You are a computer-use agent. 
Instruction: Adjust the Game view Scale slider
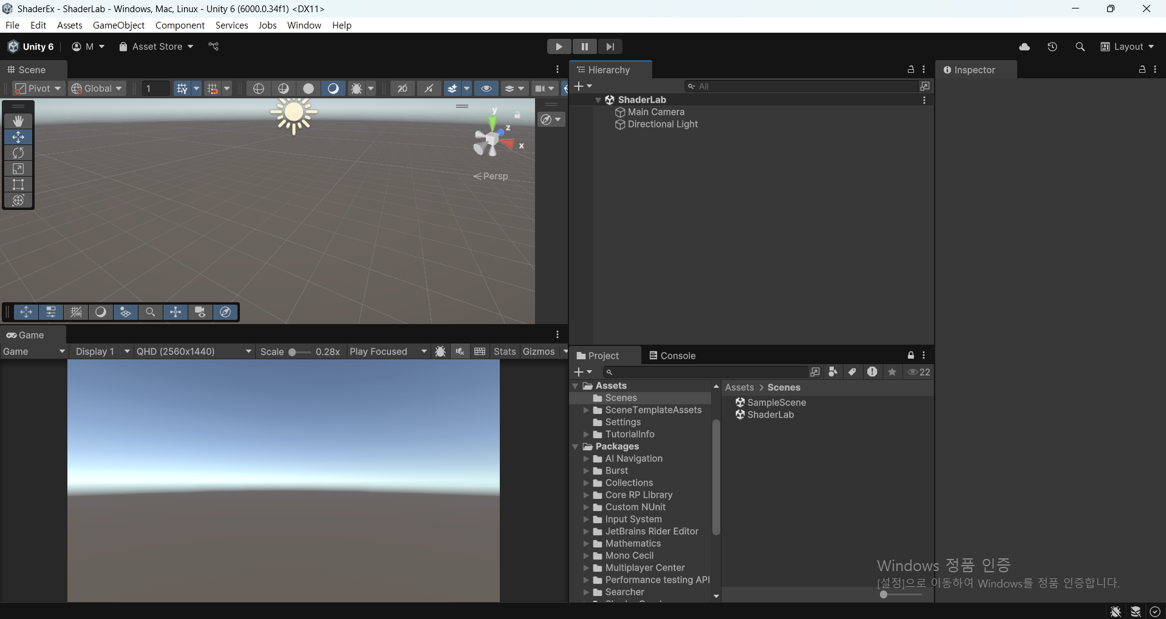[299, 351]
